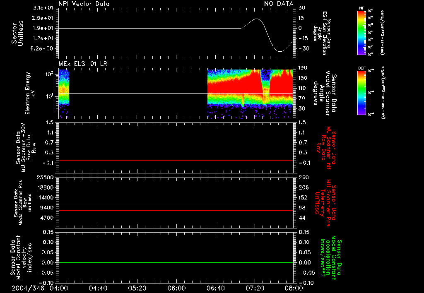Click the red MU Scanner Inh data line
The image size is (424, 293).
coord(176,160)
